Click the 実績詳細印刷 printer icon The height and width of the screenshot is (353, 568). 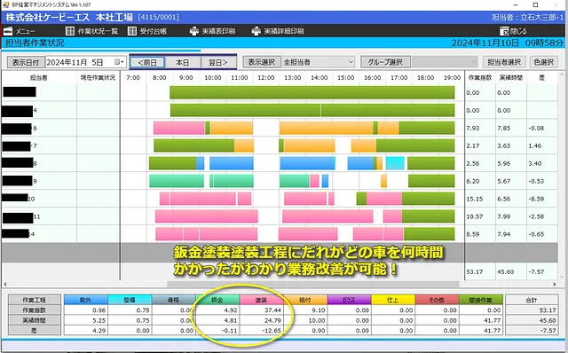(x=256, y=31)
